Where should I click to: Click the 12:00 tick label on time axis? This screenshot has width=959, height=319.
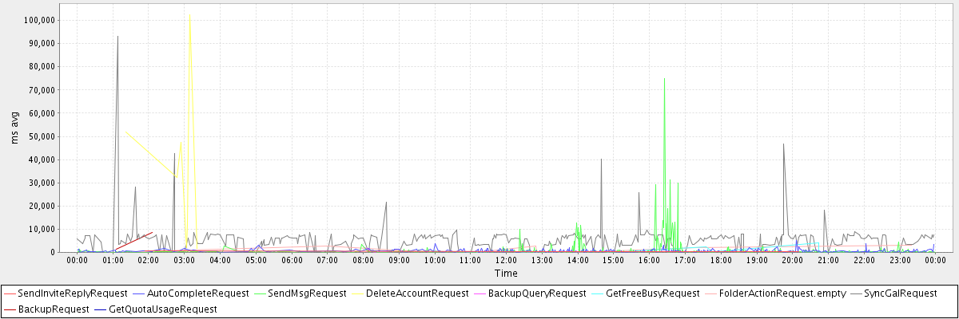(506, 260)
